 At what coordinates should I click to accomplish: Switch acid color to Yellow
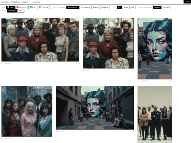click(x=44, y=7)
